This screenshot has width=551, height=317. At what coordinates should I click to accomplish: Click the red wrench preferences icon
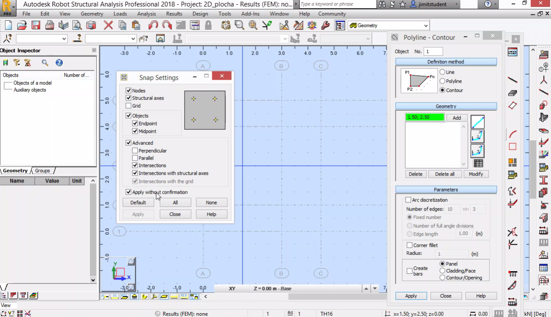[x=326, y=25]
